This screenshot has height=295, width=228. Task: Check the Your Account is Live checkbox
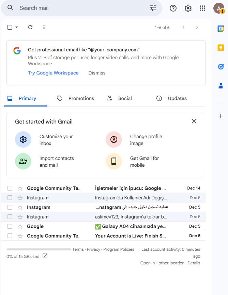pyautogui.click(x=10, y=236)
